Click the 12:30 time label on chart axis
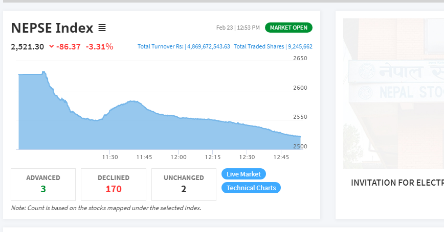Image resolution: width=444 pixels, height=232 pixels. coord(247,157)
